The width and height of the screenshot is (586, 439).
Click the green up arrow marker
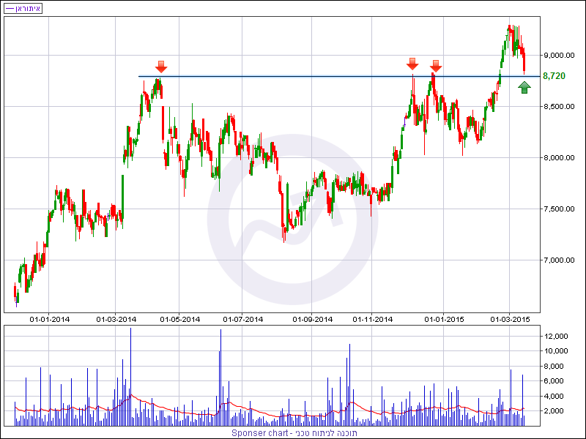pyautogui.click(x=524, y=88)
